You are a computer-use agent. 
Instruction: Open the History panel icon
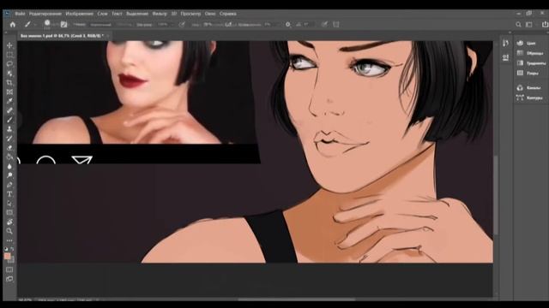click(x=505, y=43)
